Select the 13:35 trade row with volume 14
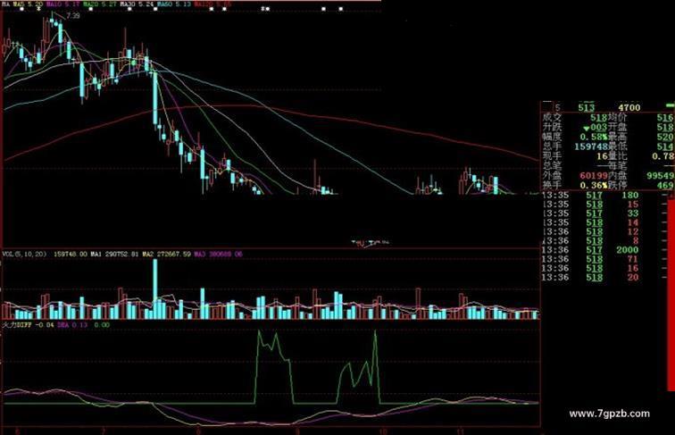 pyautogui.click(x=591, y=222)
